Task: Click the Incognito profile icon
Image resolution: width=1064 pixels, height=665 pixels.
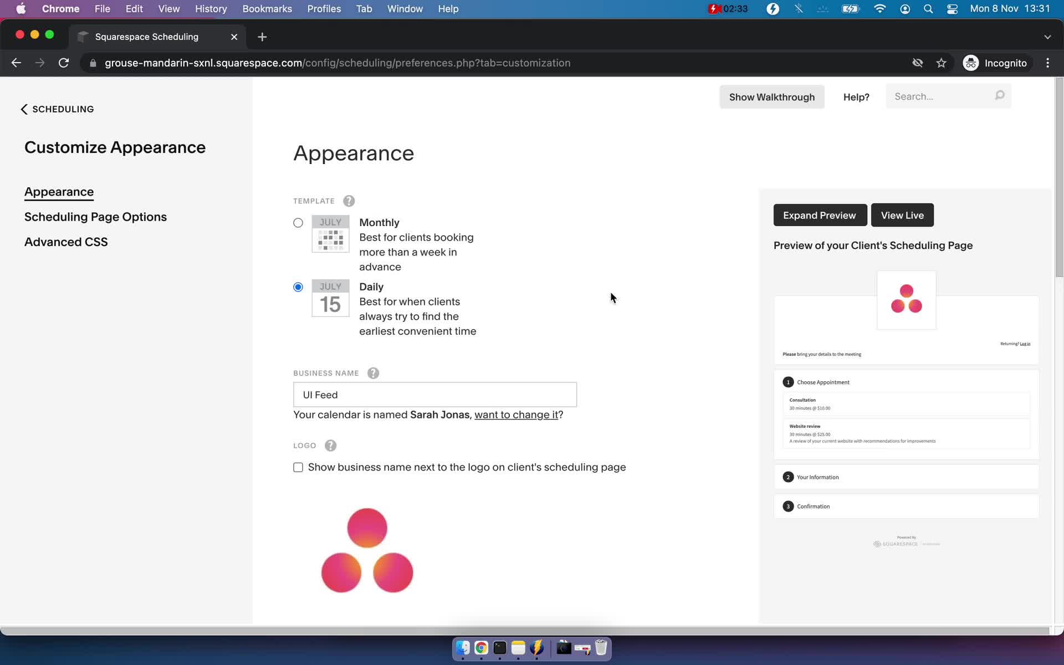Action: 970,63
